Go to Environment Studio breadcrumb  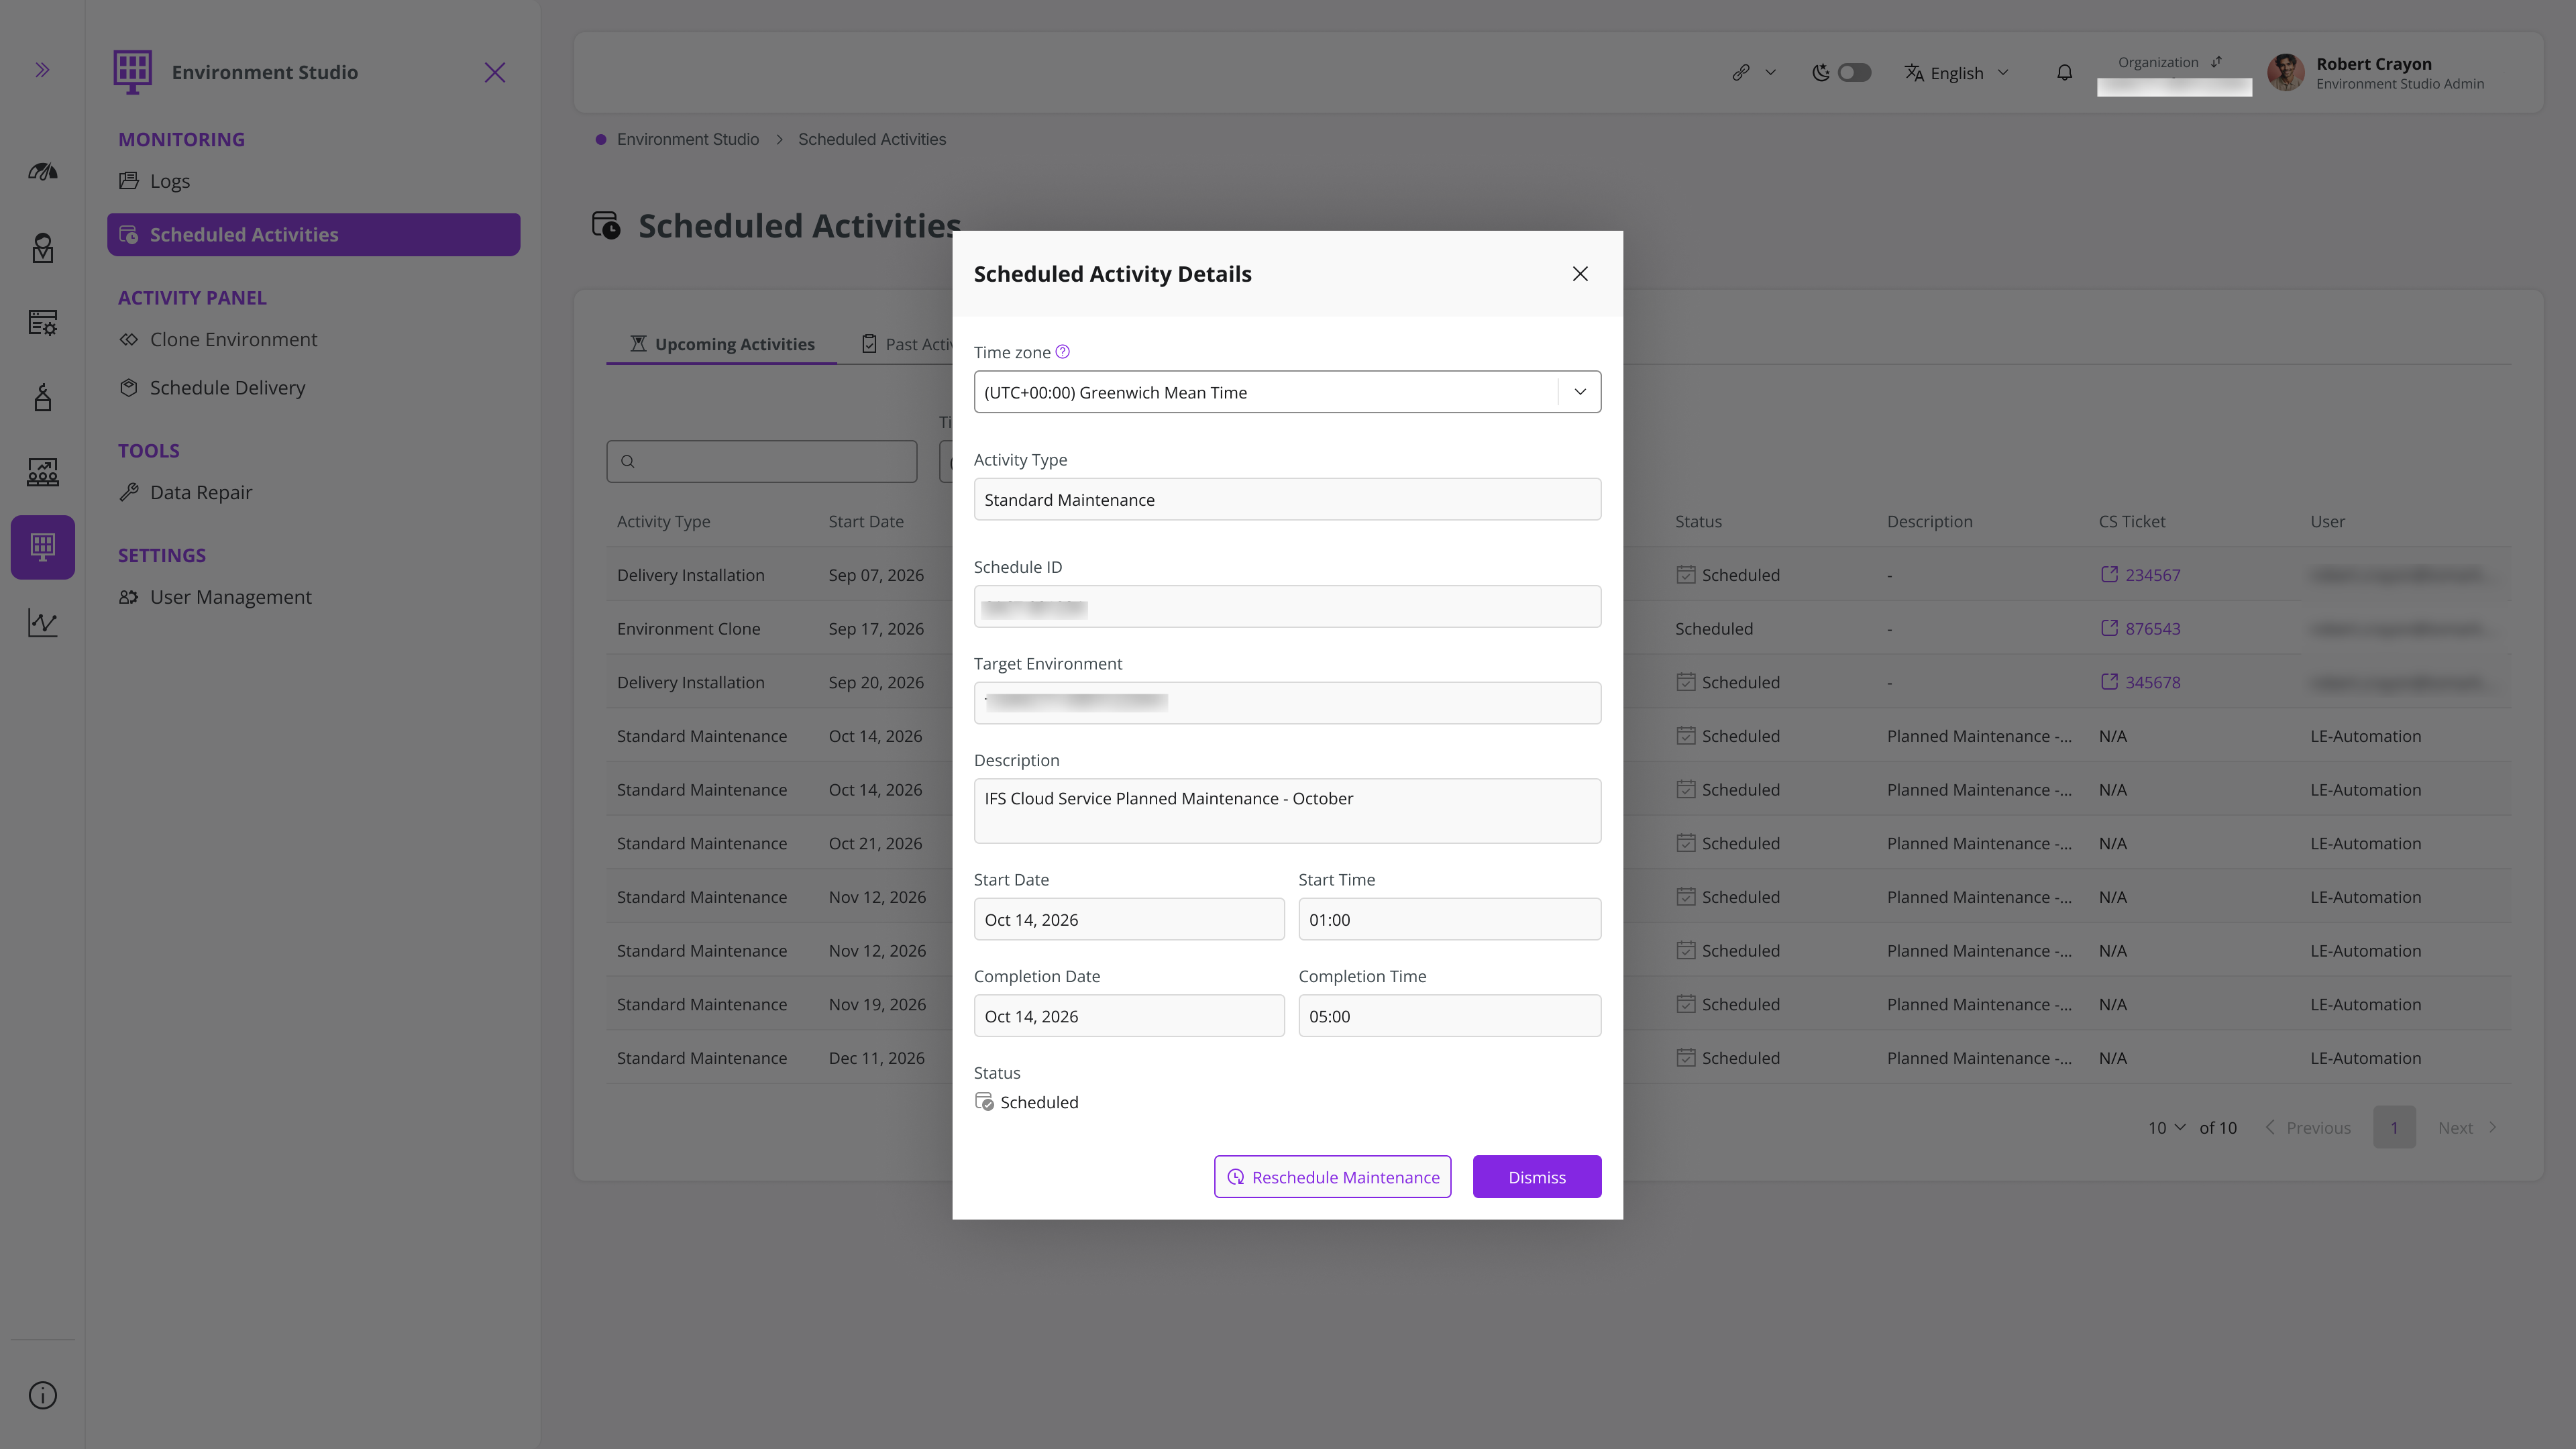coord(688,140)
